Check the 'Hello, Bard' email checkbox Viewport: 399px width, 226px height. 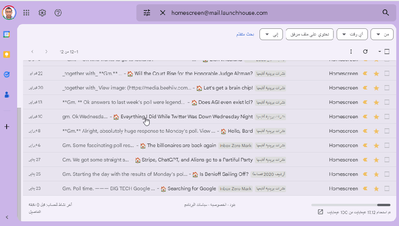click(387, 131)
